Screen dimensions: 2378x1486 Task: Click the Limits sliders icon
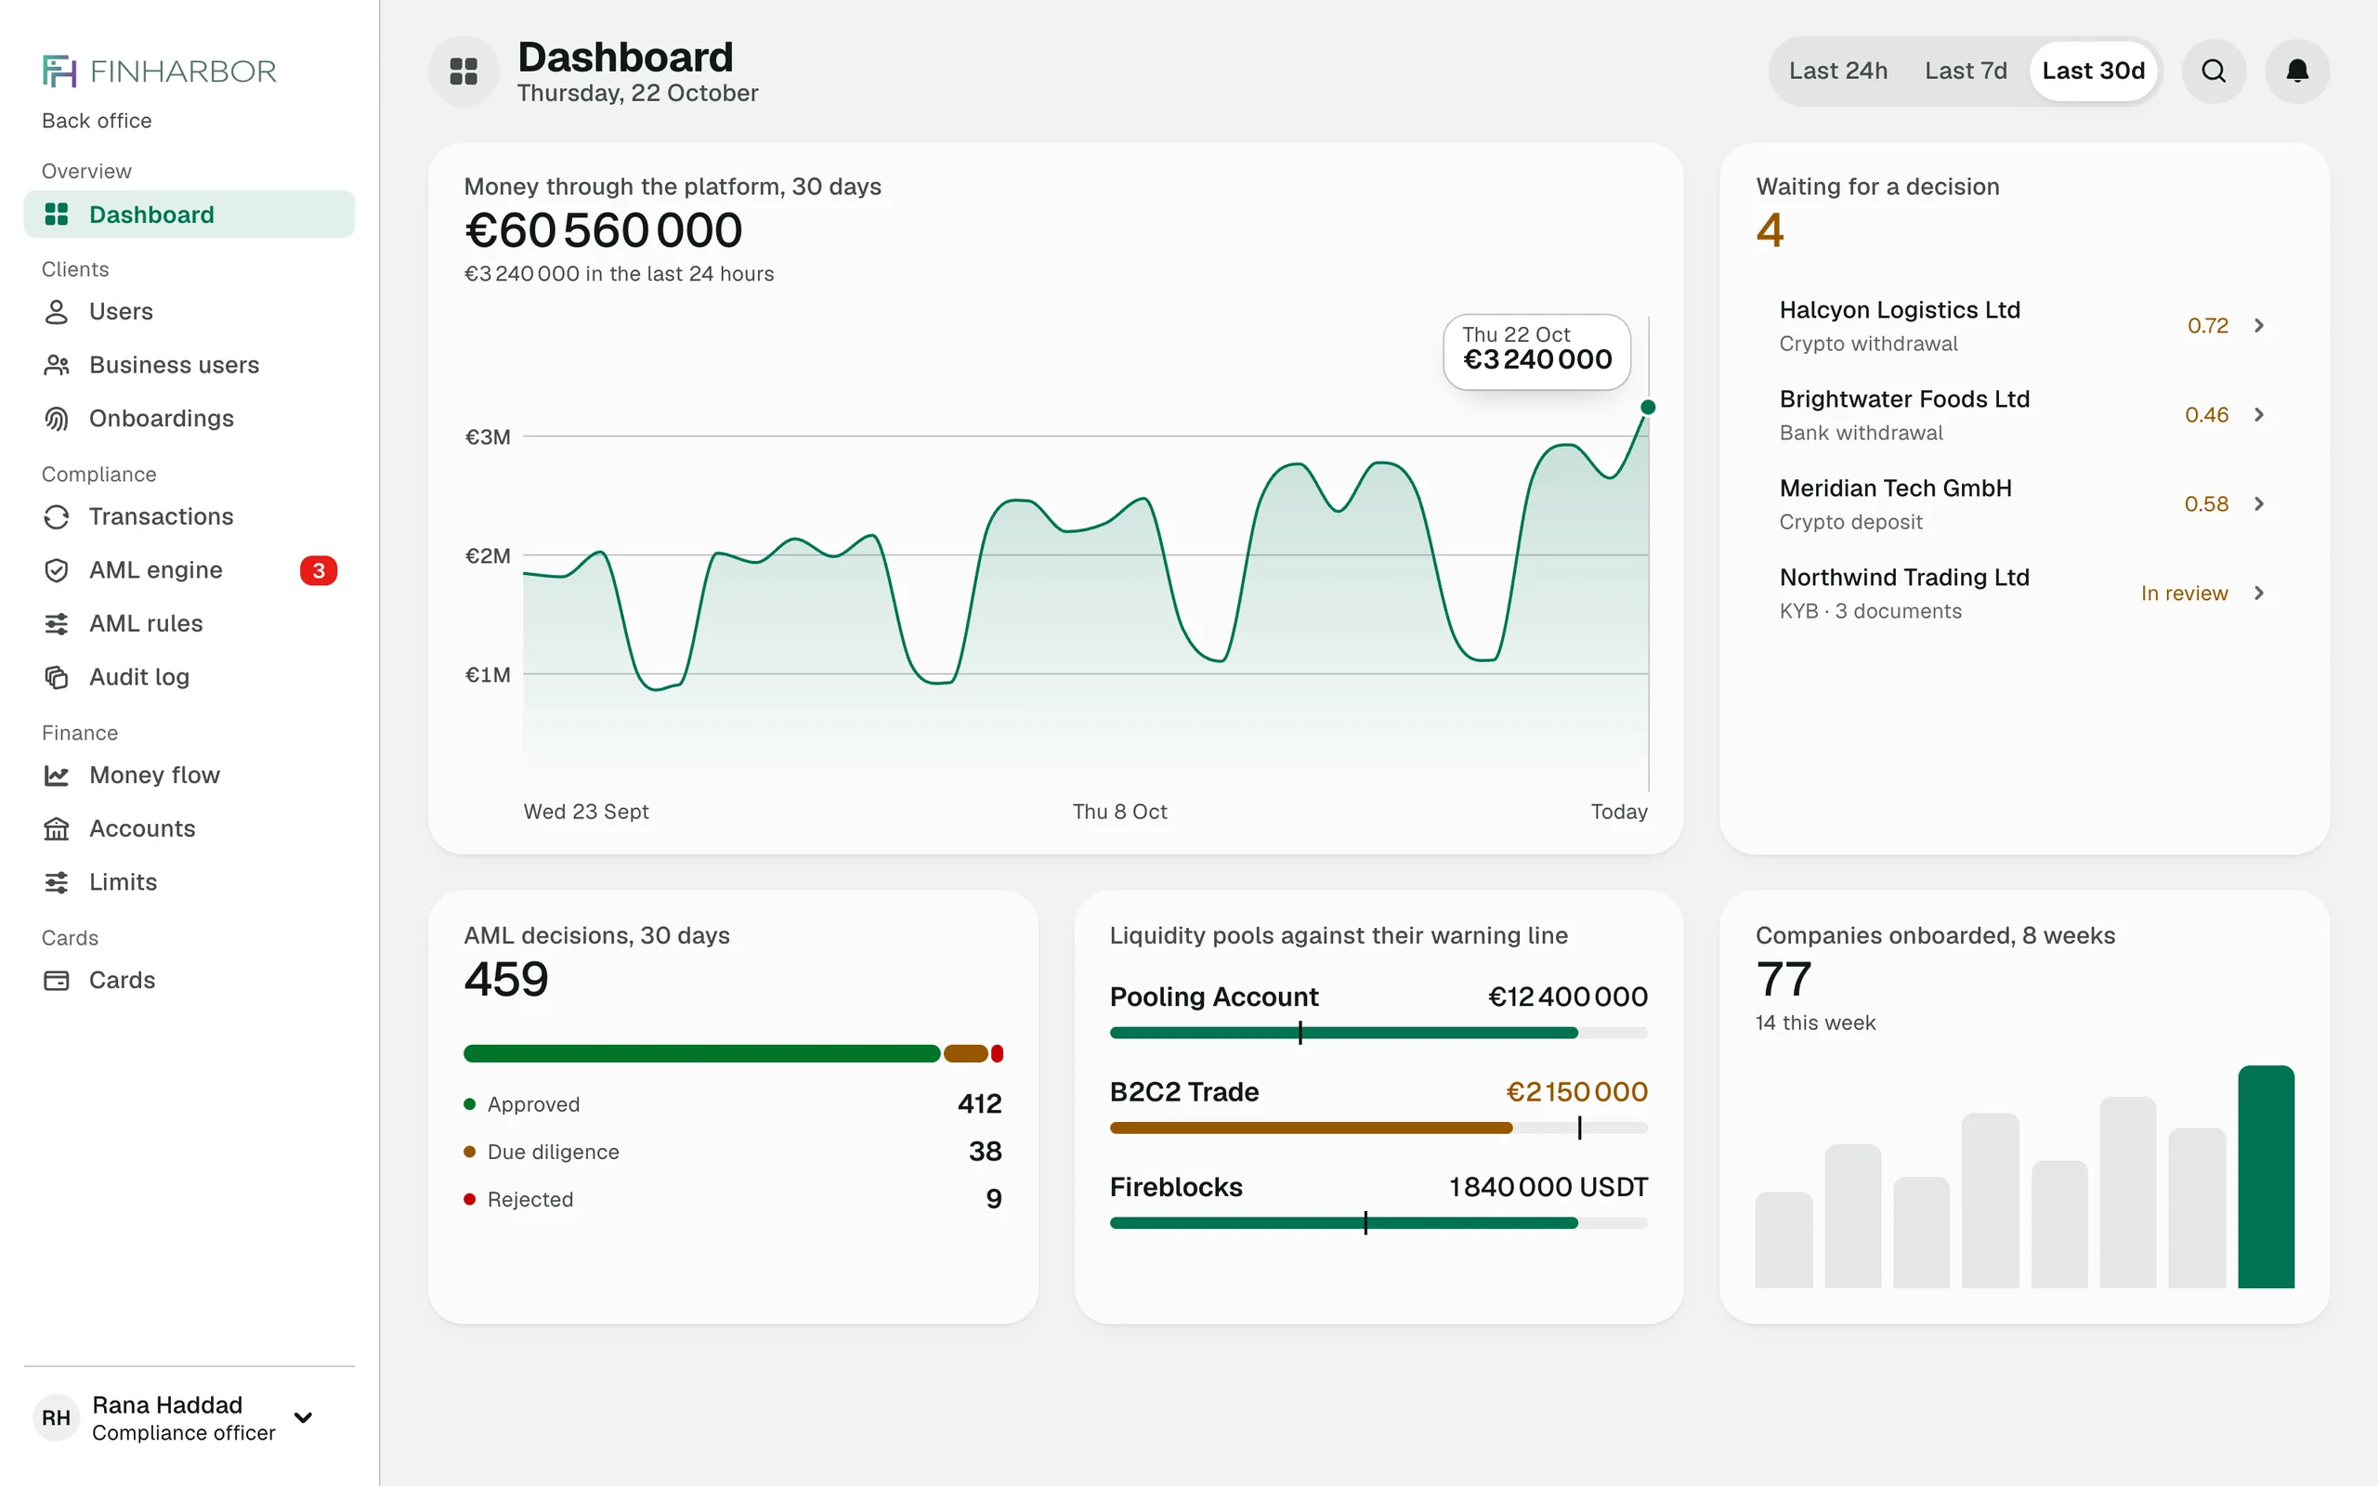point(57,882)
